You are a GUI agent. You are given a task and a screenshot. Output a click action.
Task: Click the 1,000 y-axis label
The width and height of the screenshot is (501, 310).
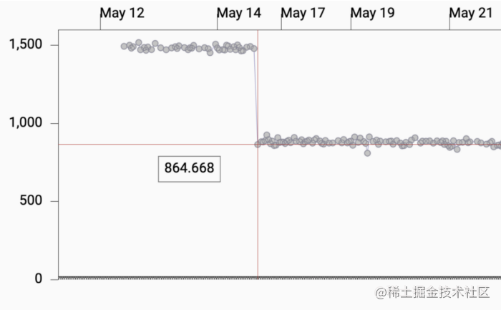pyautogui.click(x=26, y=122)
